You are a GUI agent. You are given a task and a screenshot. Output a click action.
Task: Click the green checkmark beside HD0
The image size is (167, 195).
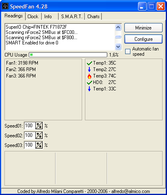(89, 82)
